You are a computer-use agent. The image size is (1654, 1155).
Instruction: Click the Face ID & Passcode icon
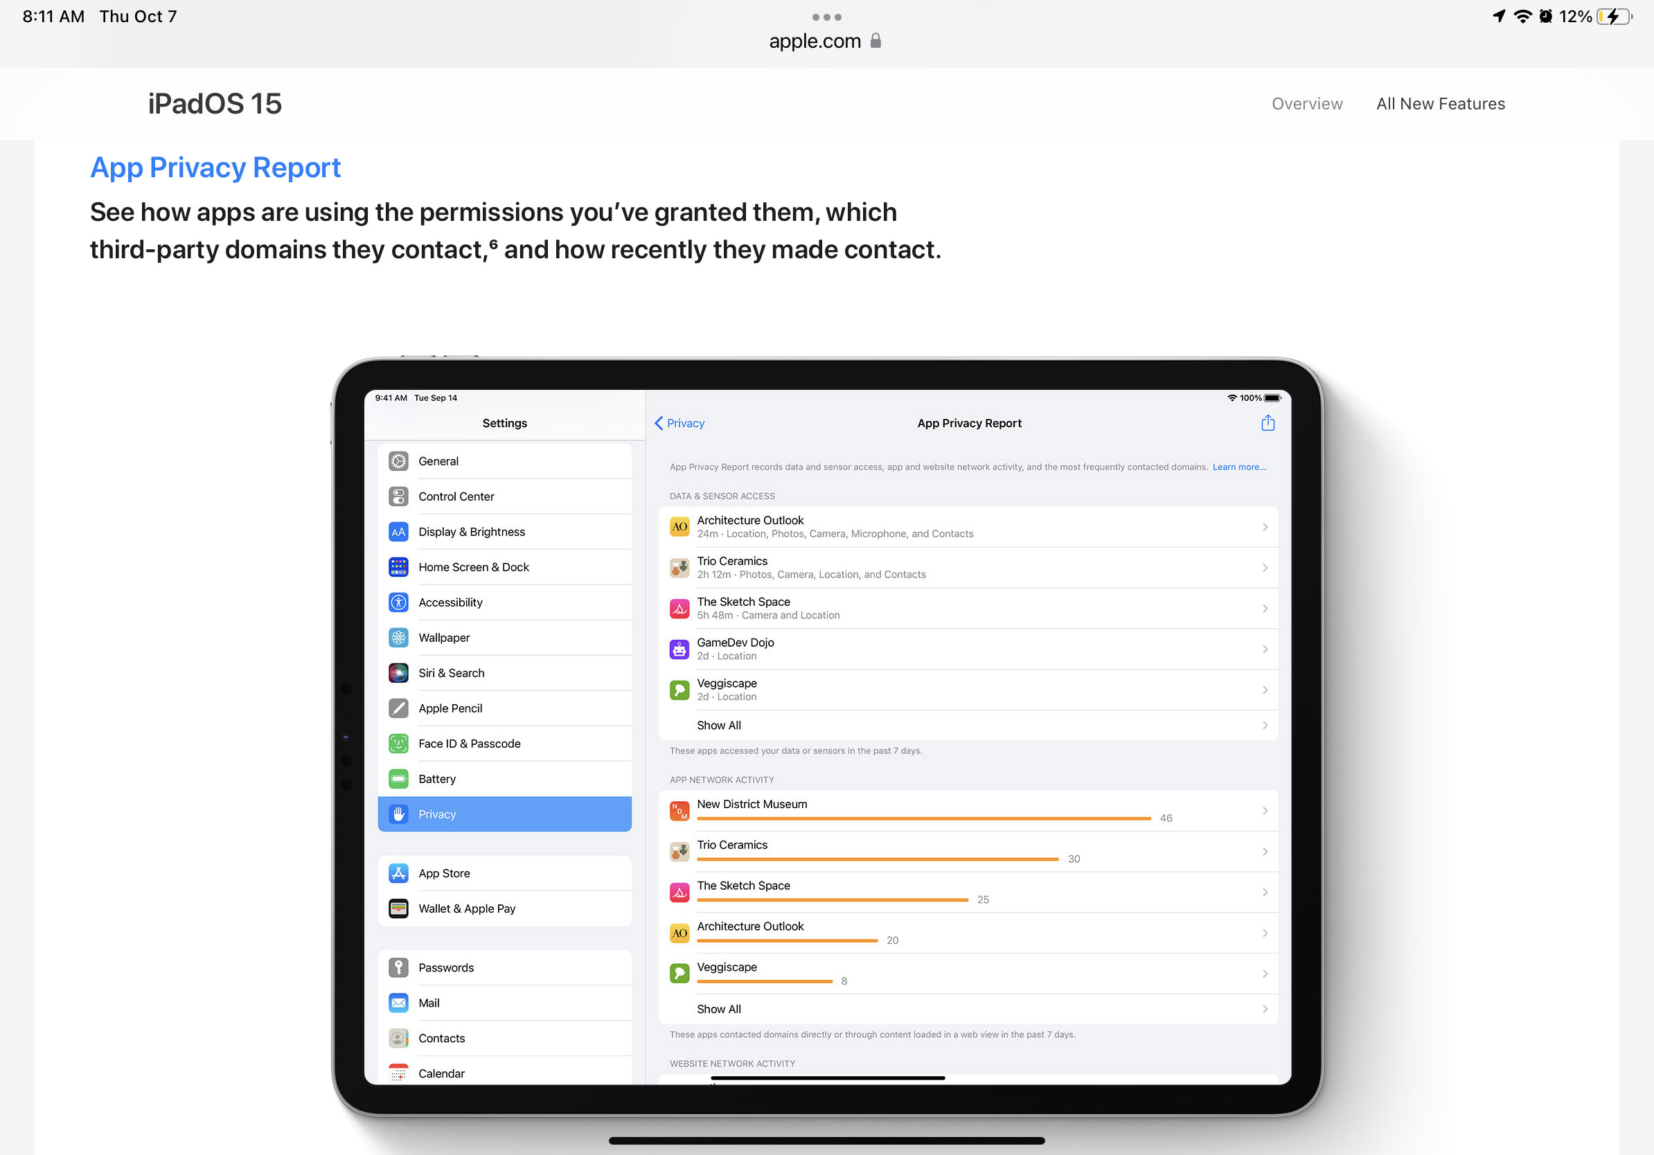point(398,743)
